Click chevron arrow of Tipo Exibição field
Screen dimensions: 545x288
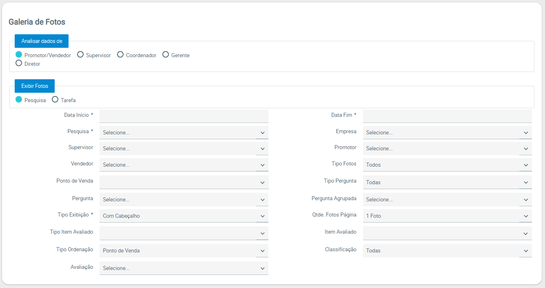(x=262, y=216)
